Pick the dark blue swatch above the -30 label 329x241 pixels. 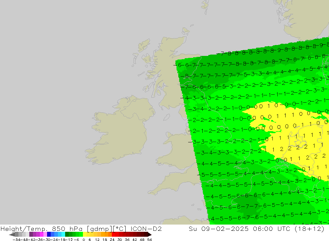(x=49, y=234)
